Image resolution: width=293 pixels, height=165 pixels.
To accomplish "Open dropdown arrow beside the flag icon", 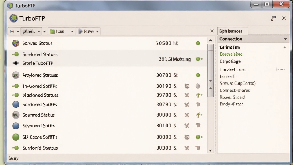I will click(18, 31).
